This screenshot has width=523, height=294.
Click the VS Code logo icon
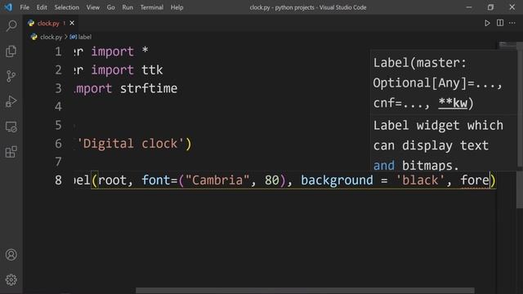click(8, 7)
